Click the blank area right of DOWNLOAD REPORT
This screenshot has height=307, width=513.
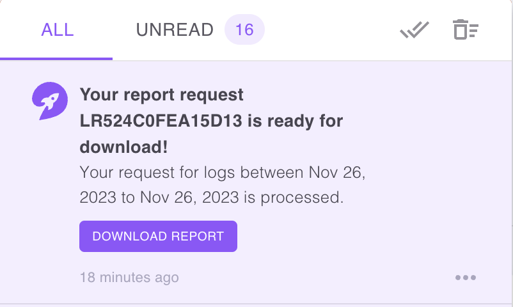[352, 236]
